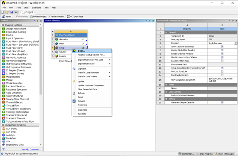The image size is (238, 156).
Task: Open the Precision dropdown arrow
Action: tap(235, 43)
